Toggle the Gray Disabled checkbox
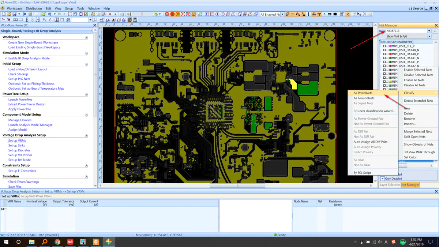The width and height of the screenshot is (439, 247). tap(383, 179)
